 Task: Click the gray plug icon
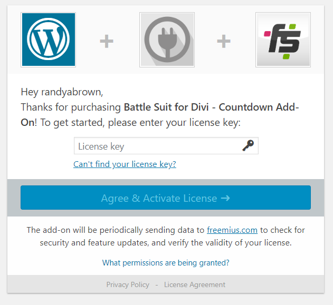pyautogui.click(x=167, y=40)
